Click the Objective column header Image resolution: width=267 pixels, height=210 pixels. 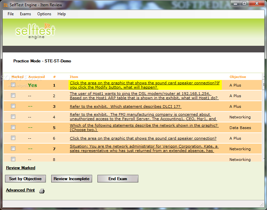click(238, 77)
